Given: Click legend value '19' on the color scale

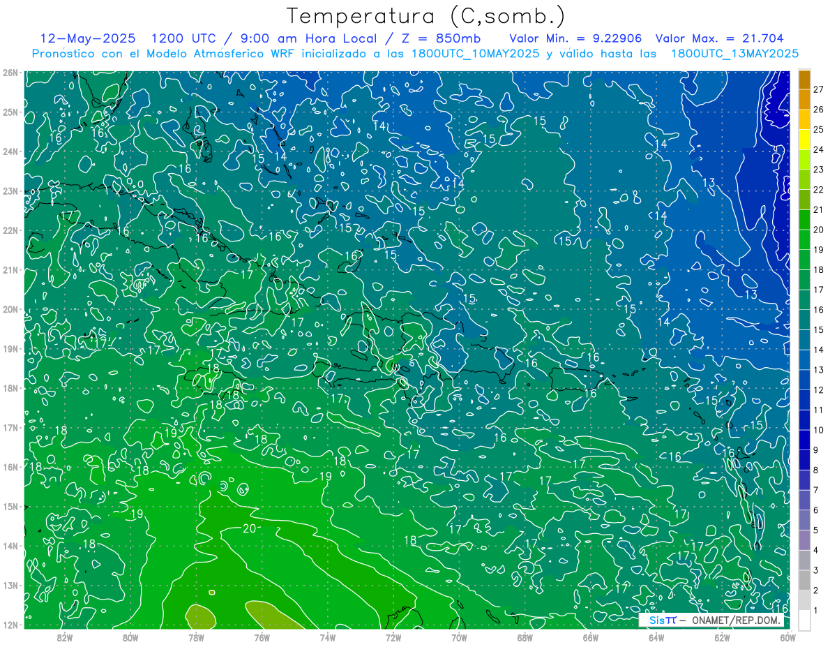Looking at the screenshot, I should click(818, 250).
